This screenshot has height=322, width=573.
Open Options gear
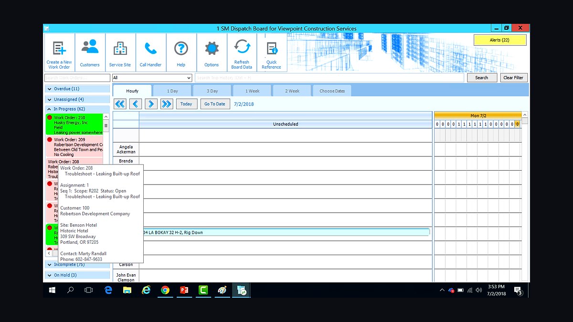(x=212, y=52)
